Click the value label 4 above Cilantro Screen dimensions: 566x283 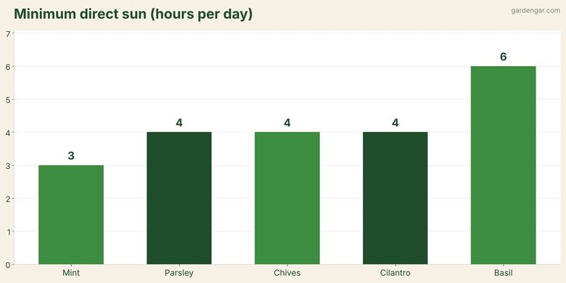tap(395, 123)
